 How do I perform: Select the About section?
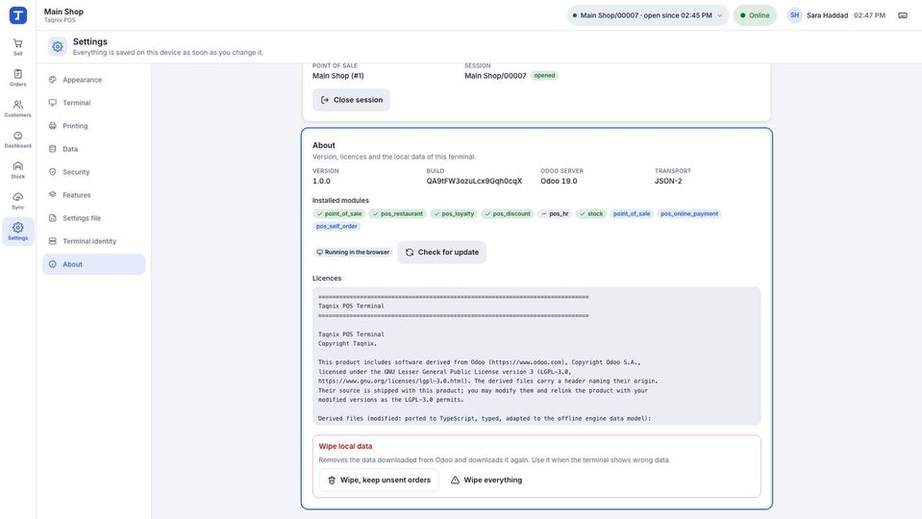93,264
